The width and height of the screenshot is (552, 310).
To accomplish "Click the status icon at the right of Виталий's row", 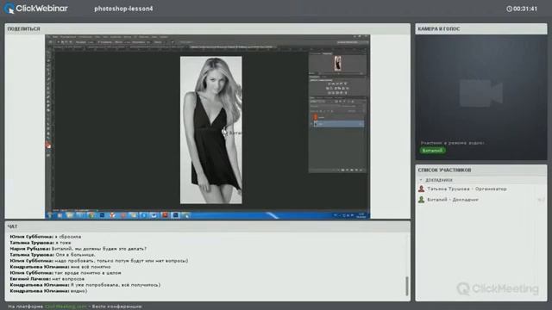I will pos(541,200).
